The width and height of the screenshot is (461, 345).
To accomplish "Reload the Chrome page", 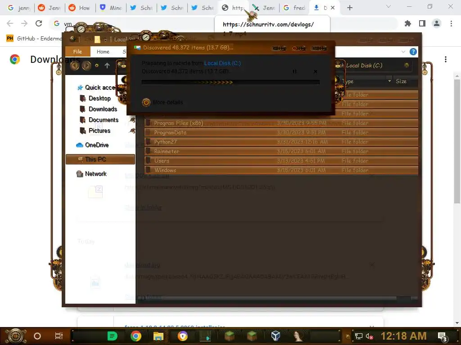I will click(x=39, y=23).
